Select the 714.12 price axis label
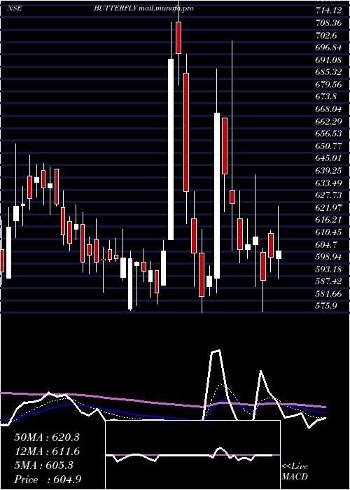This screenshot has height=490, width=350. pyautogui.click(x=328, y=11)
